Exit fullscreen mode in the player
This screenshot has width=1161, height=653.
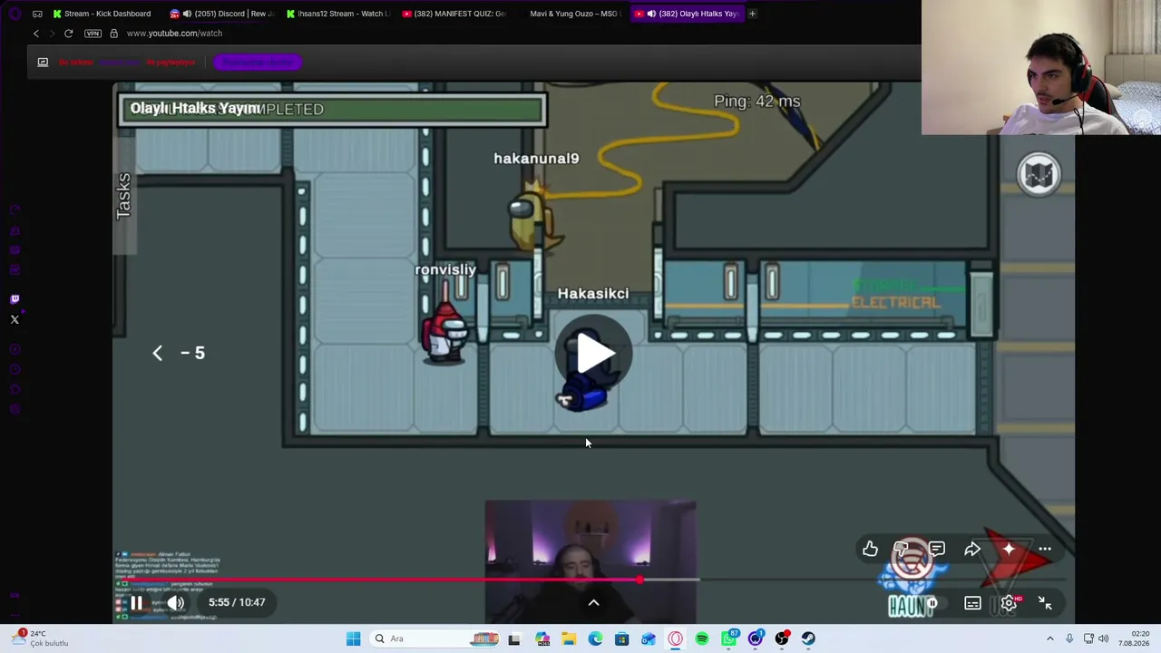point(1045,603)
